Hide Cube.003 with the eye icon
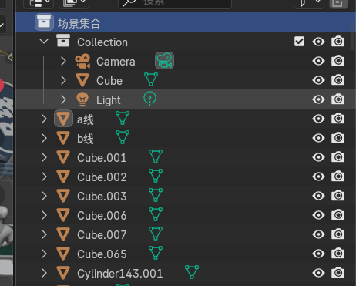This screenshot has width=356, height=286. point(318,196)
